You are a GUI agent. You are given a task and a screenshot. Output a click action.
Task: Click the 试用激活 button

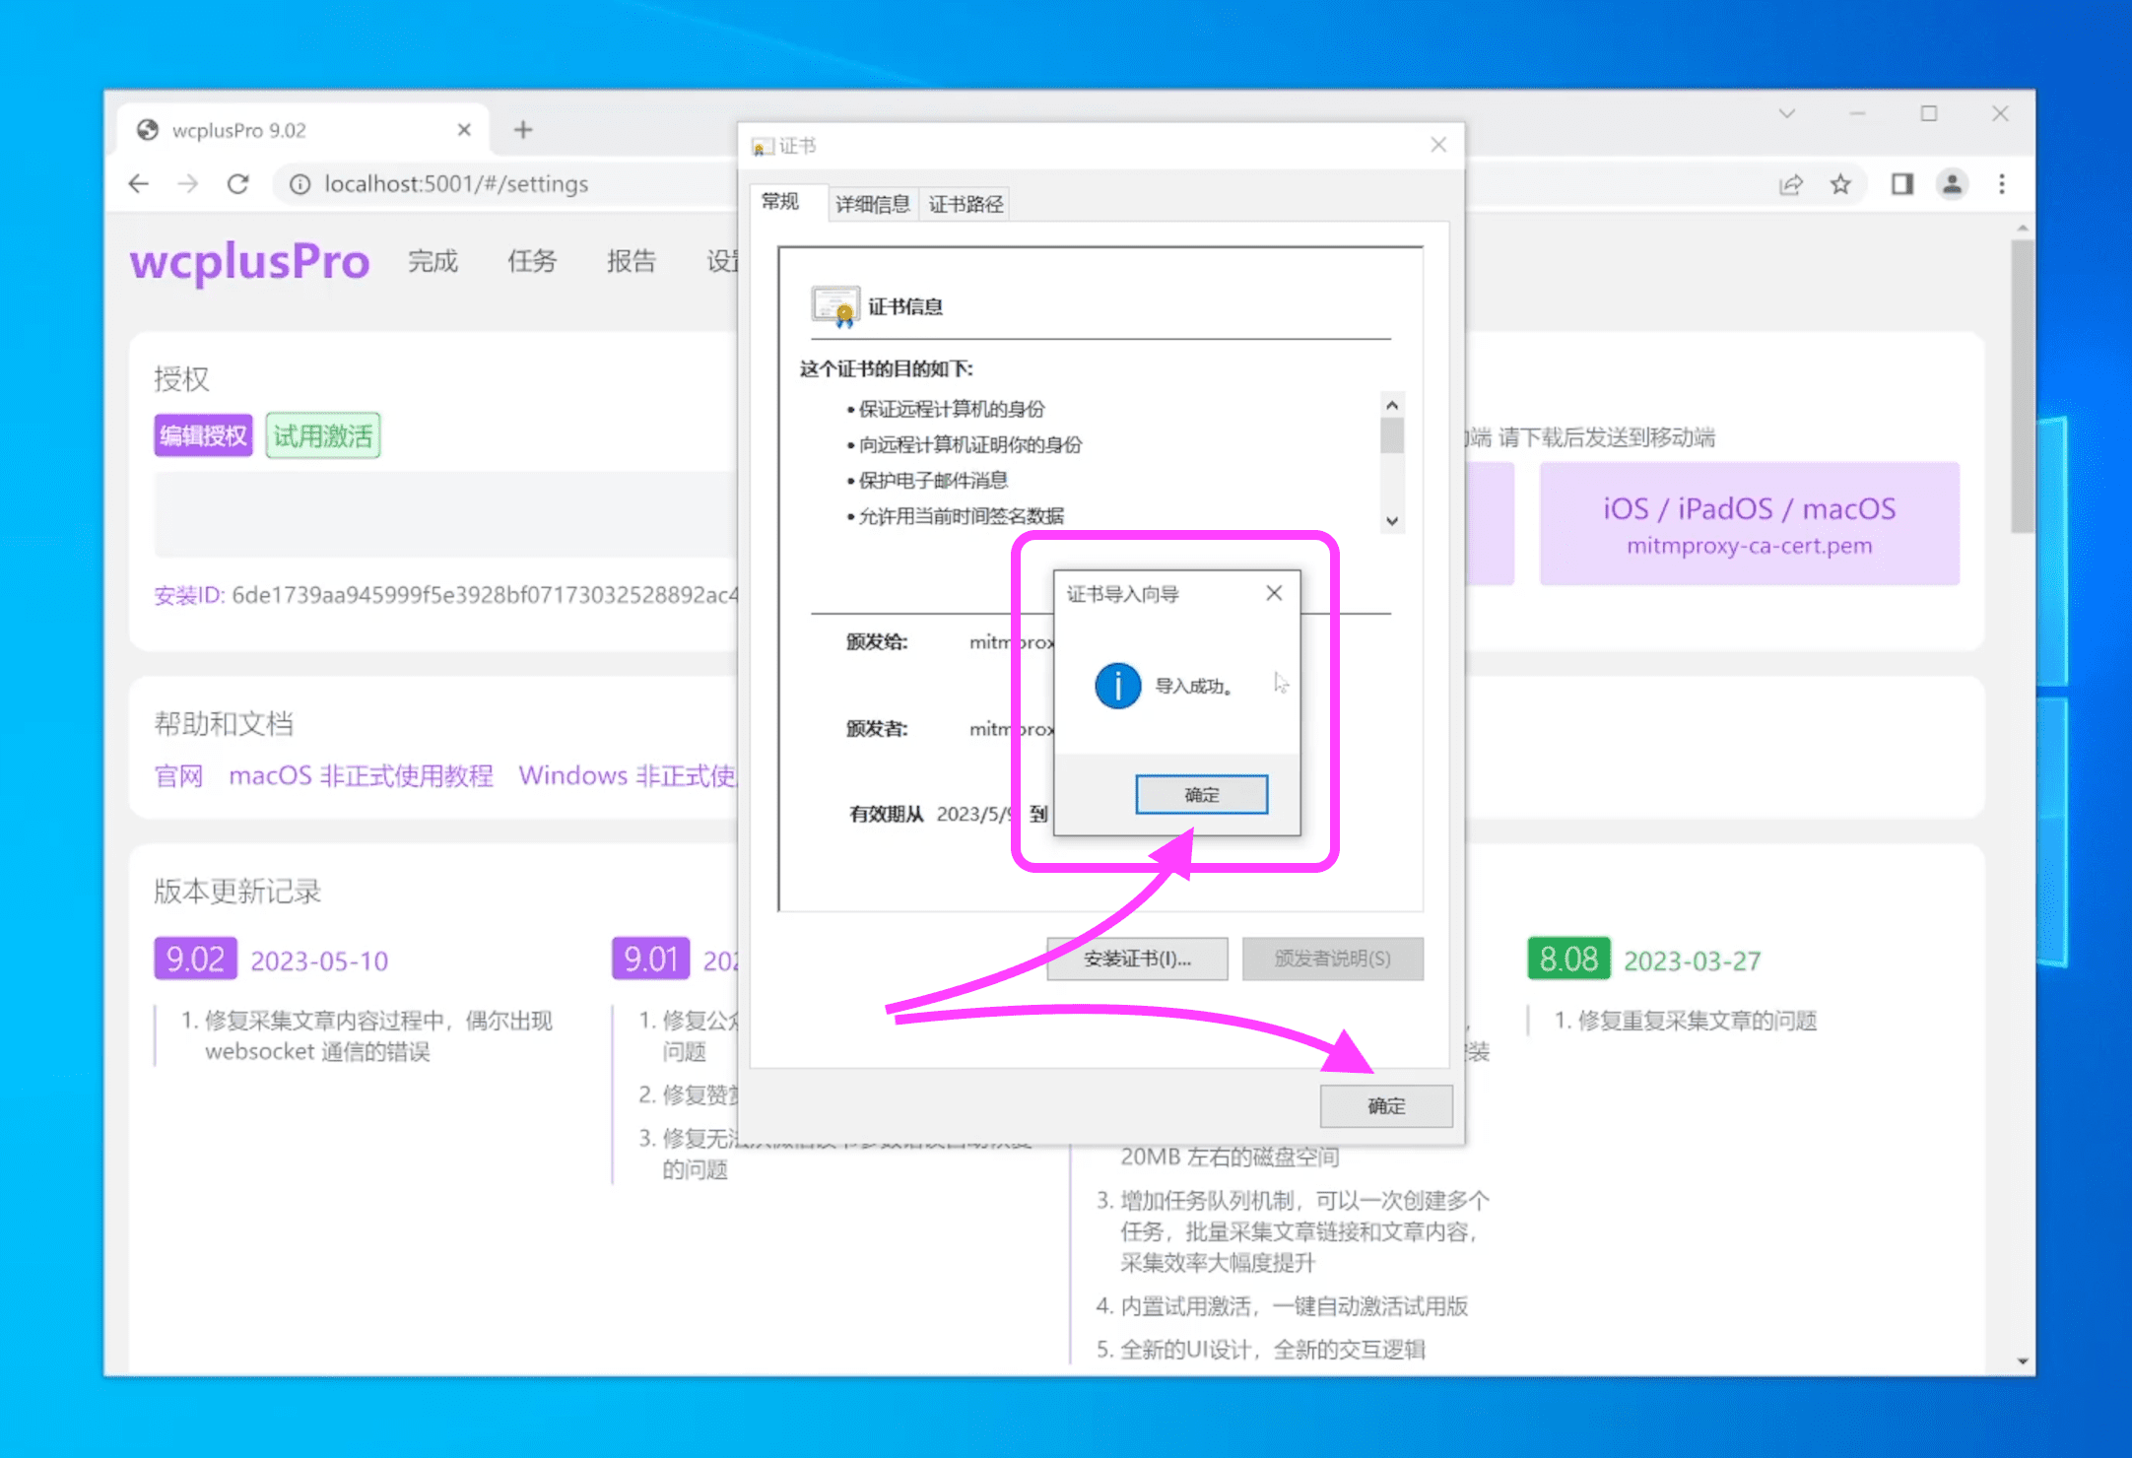323,435
